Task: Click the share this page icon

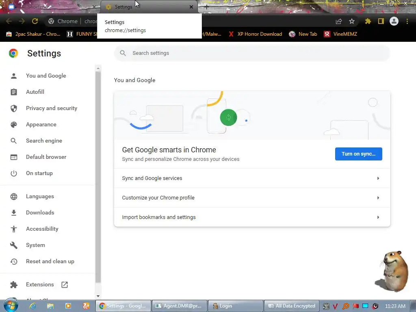Action: click(x=339, y=21)
